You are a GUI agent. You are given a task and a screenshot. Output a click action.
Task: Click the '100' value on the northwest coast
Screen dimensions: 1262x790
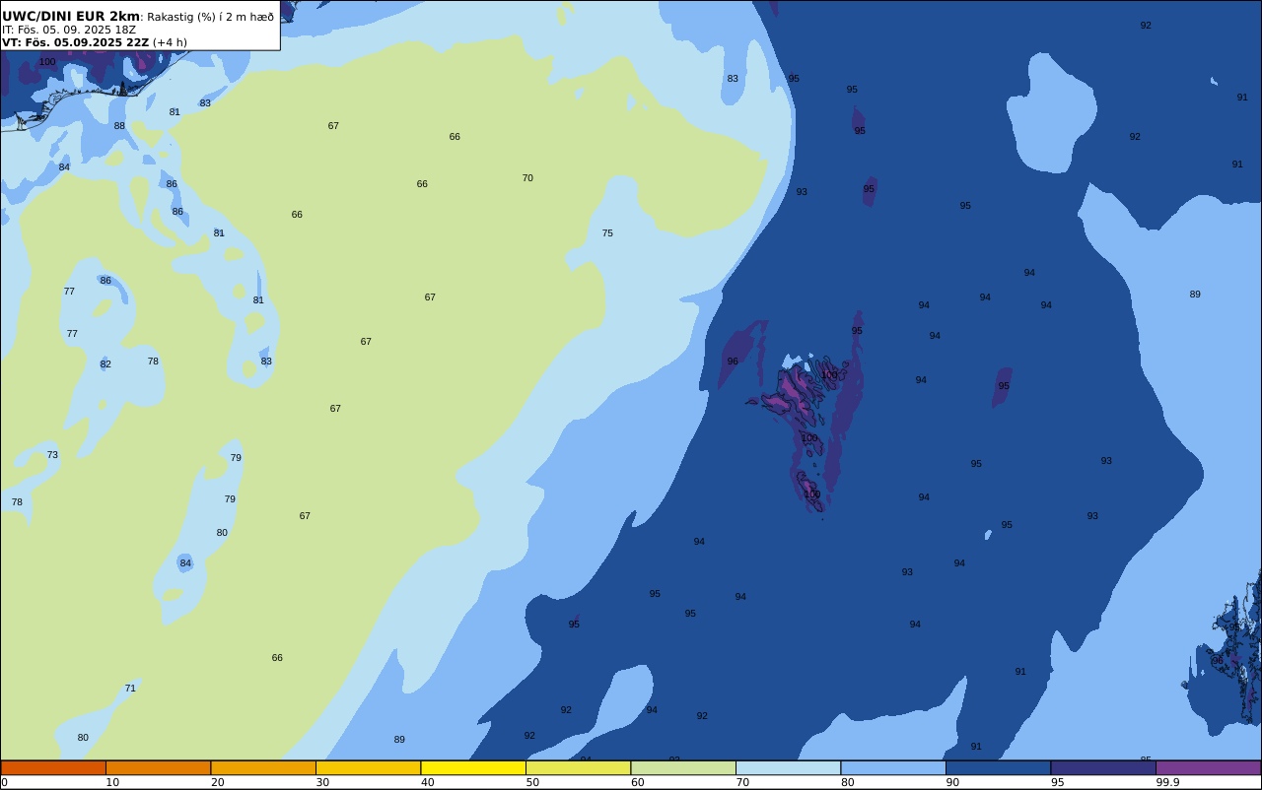pos(47,62)
